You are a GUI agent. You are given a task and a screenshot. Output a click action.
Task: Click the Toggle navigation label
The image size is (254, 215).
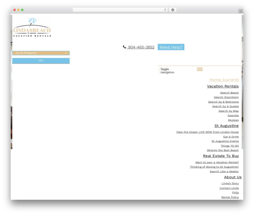coord(167,71)
